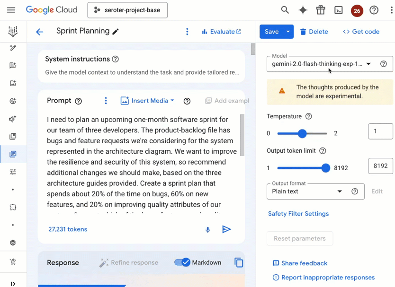
Task: Click the Get code button
Action: tap(361, 32)
